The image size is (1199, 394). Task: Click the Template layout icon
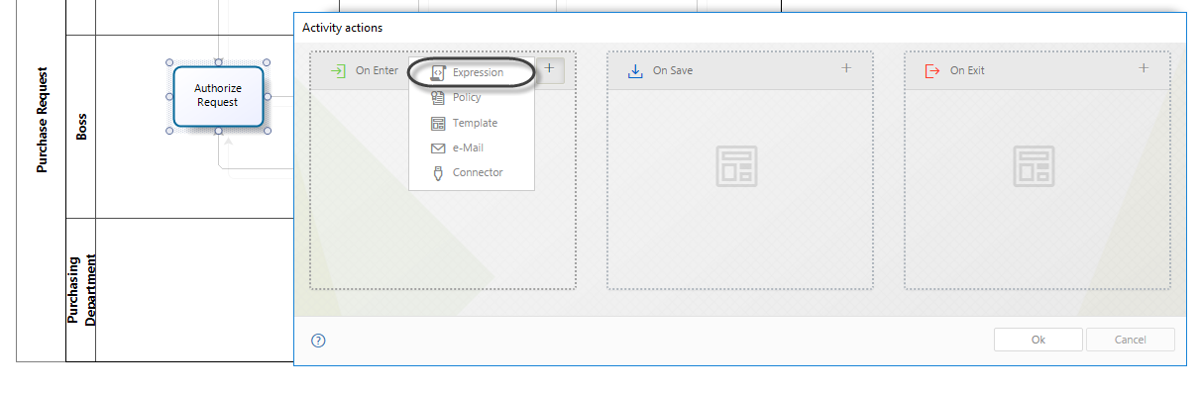[x=438, y=123]
